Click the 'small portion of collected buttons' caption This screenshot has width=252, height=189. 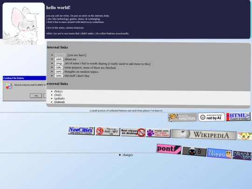click(x=126, y=111)
